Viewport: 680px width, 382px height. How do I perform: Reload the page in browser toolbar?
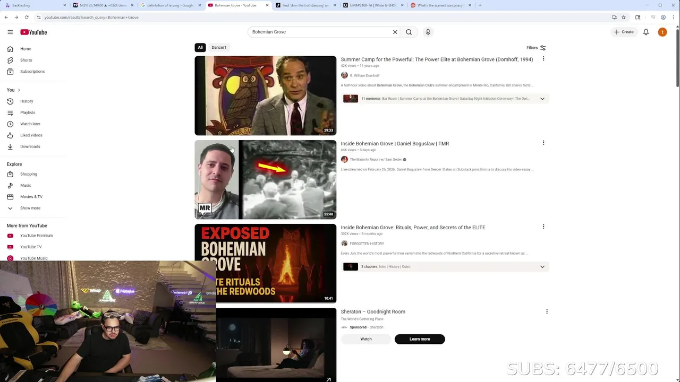pyautogui.click(x=27, y=17)
